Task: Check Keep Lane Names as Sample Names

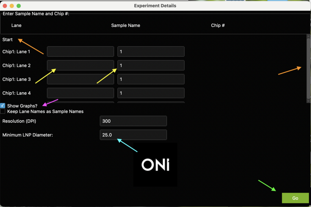Action: 3,111
